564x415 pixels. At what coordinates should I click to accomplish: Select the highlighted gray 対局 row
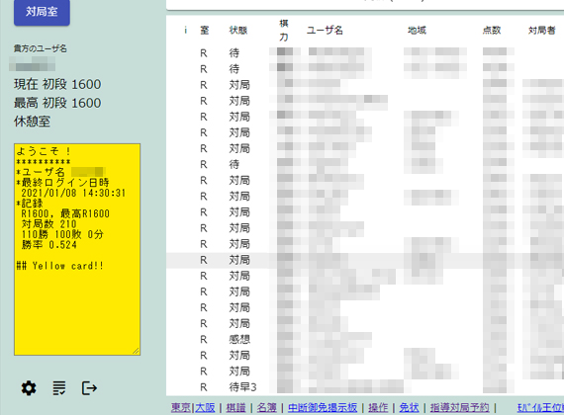pos(365,260)
